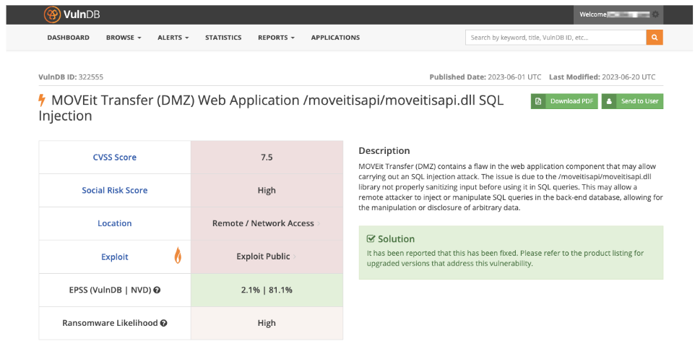
Task: Click the VulnDB logo icon
Action: [52, 14]
